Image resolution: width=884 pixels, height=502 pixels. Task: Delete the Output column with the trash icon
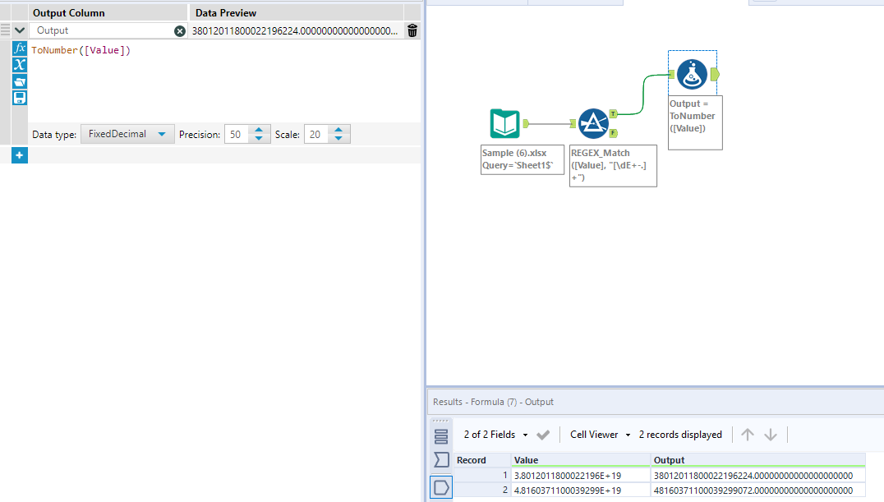pyautogui.click(x=412, y=30)
